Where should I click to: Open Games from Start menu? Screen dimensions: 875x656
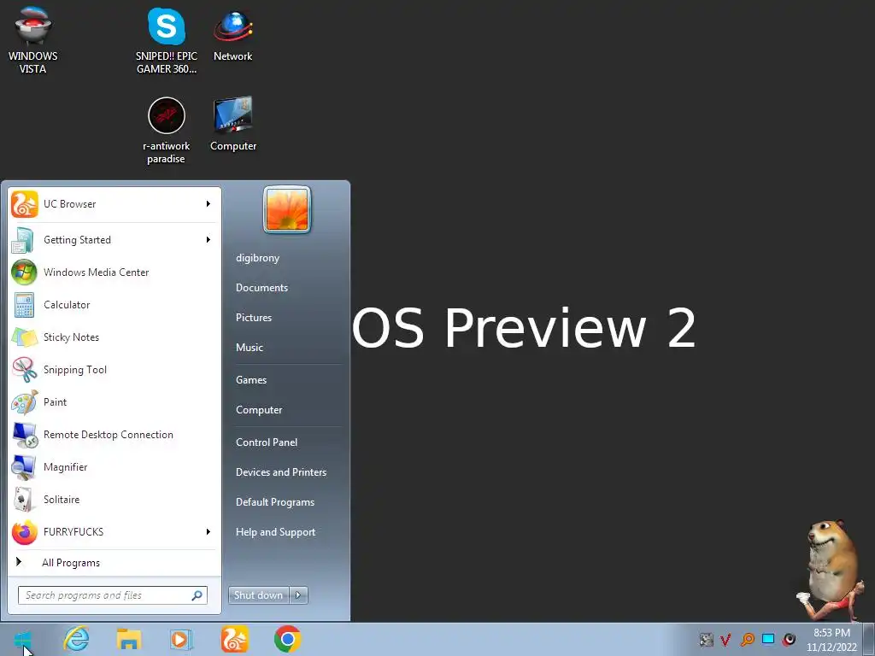tap(251, 380)
